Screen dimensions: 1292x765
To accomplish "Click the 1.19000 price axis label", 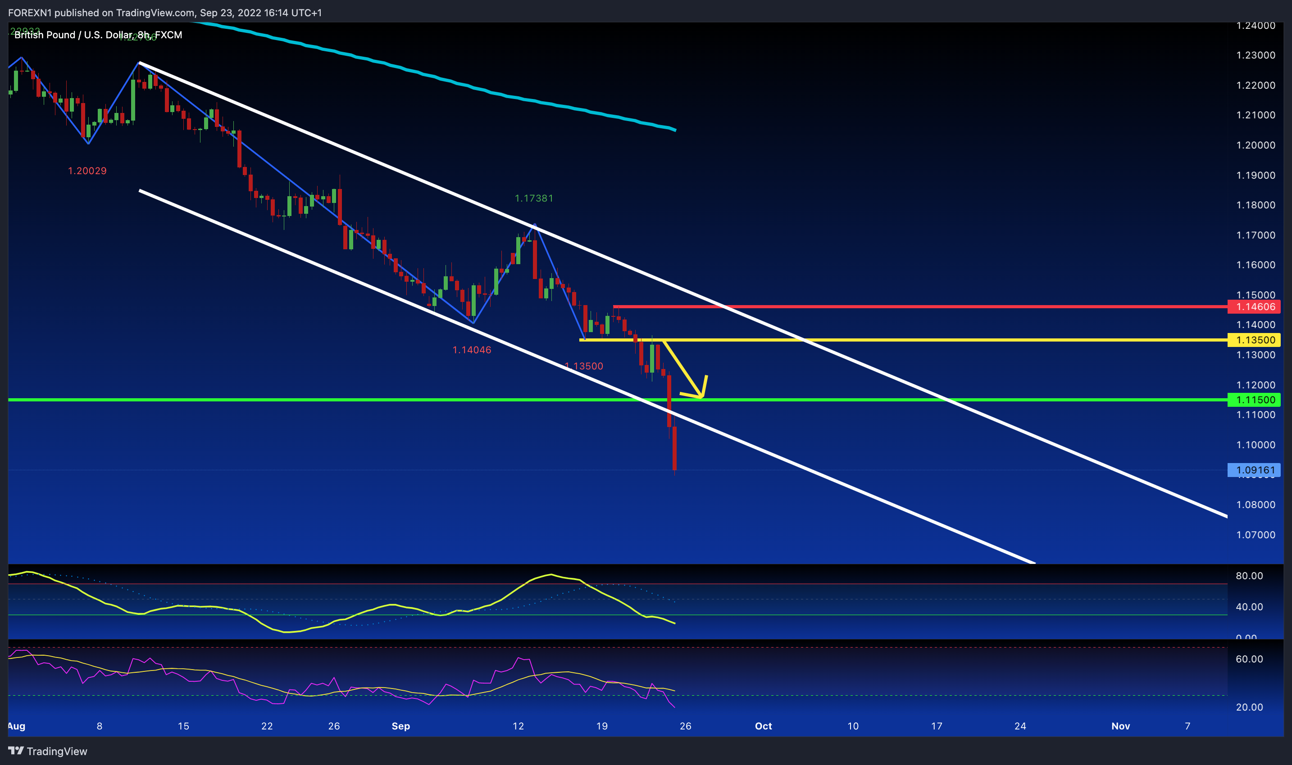I will [x=1256, y=175].
